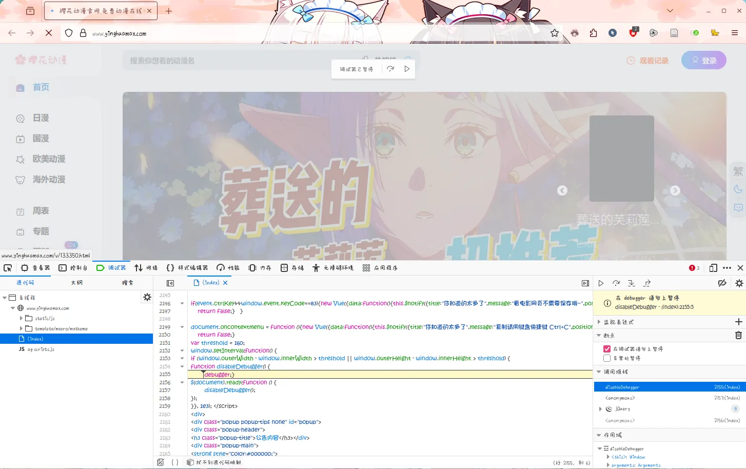Switch to Search sub-tab (搜索)
746x469 pixels.
click(127, 283)
